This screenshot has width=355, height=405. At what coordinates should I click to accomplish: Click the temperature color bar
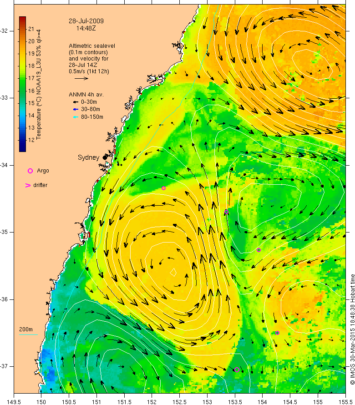(22, 84)
